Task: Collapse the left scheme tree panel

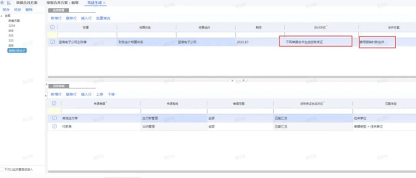Action: (x=46, y=84)
